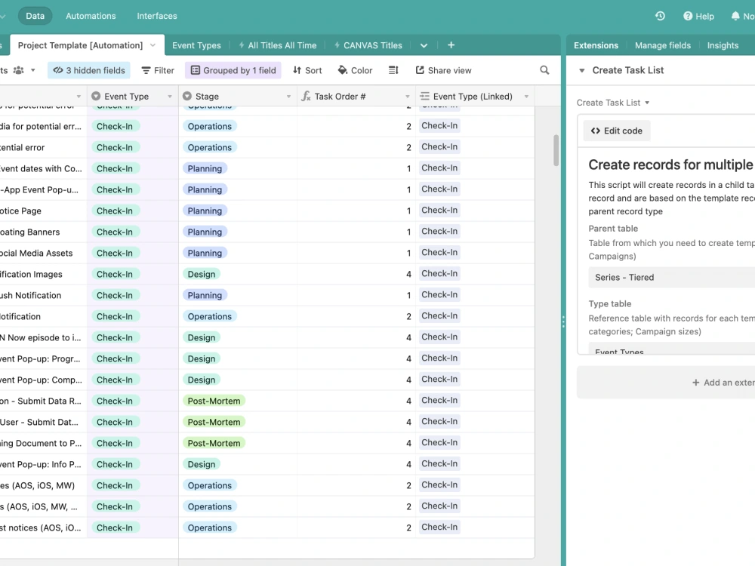Image resolution: width=755 pixels, height=566 pixels.
Task: Click the collaborators people icon
Action: (18, 70)
